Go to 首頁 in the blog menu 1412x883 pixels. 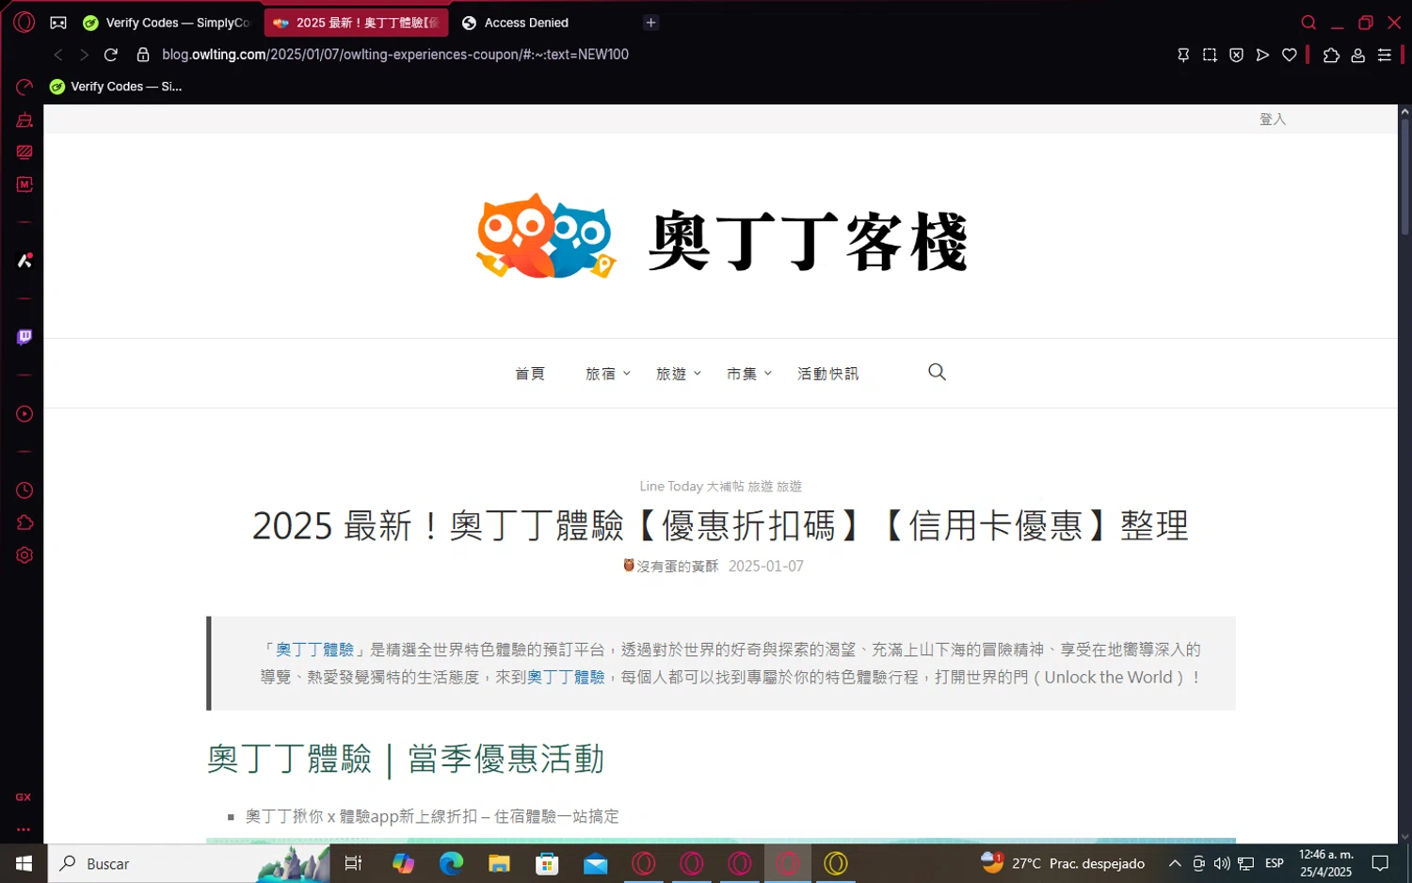point(530,374)
